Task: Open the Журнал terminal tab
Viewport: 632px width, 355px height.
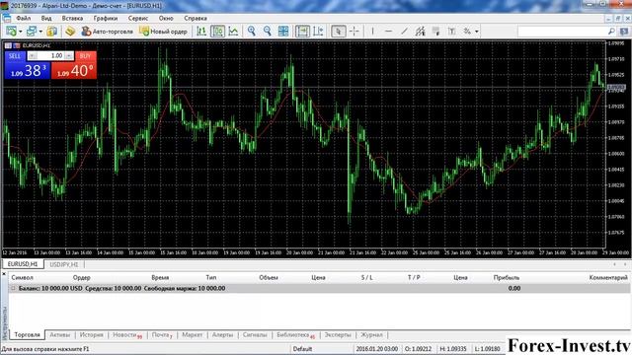Action: (371, 335)
